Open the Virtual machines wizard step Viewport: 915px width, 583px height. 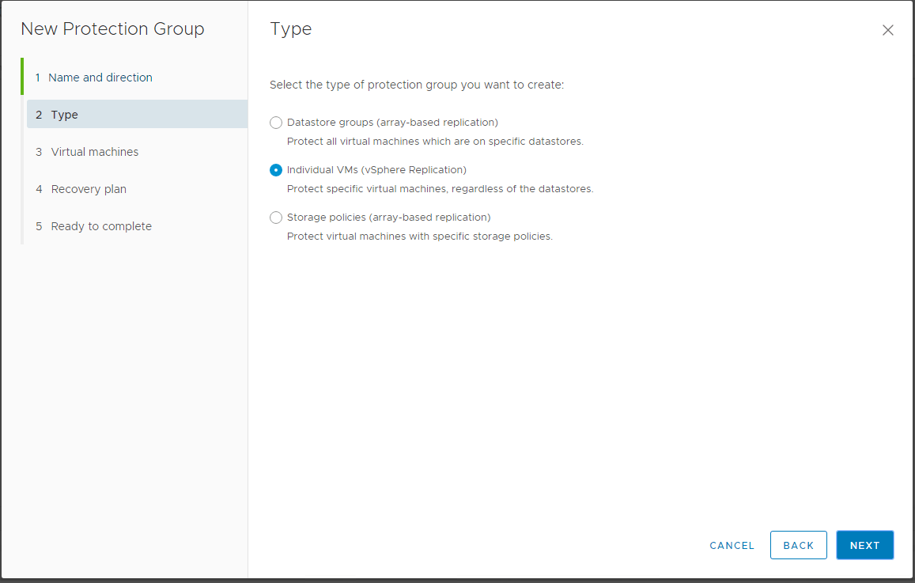[x=94, y=152]
